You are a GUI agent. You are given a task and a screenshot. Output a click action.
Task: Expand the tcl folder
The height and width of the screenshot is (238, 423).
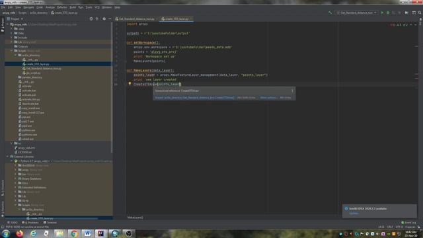12,143
